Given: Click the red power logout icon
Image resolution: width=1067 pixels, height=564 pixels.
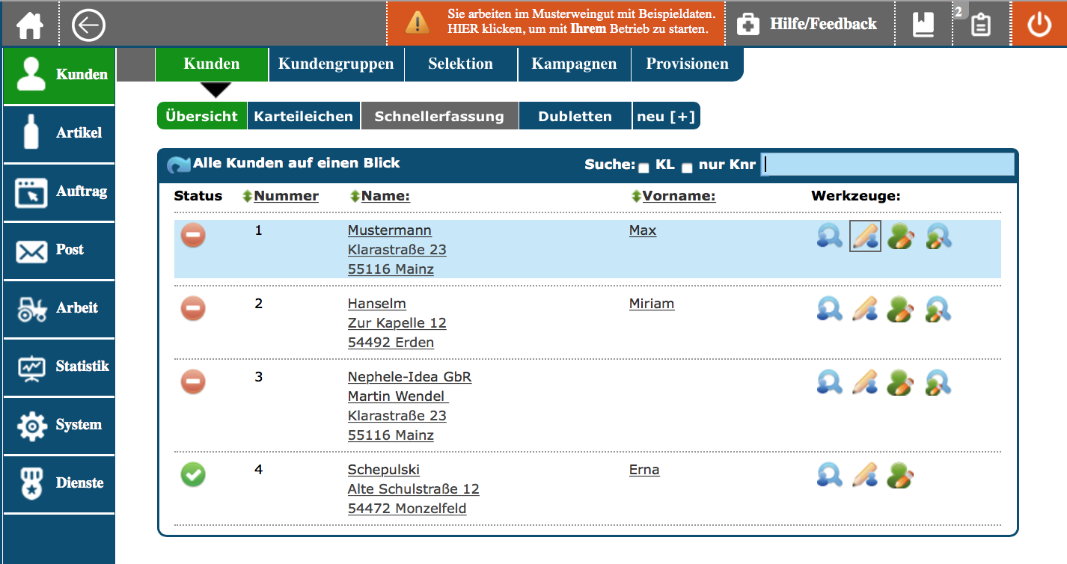Looking at the screenshot, I should (1039, 25).
